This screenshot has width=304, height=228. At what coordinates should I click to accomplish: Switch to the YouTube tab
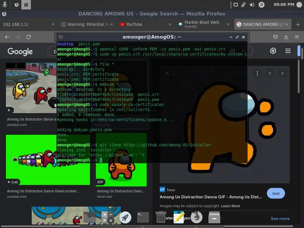[x=142, y=24]
